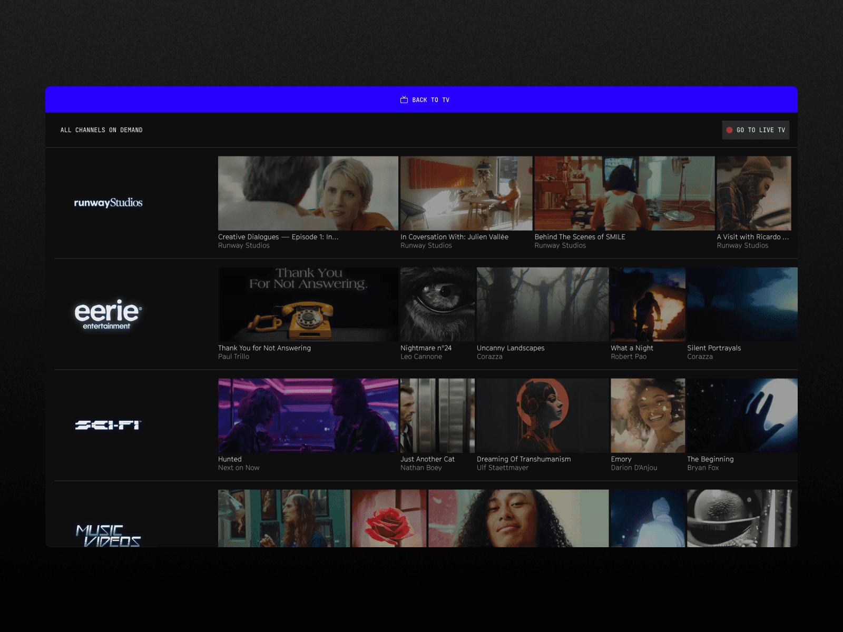Click author name Leo Cannone

421,357
